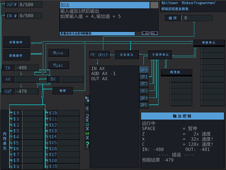This screenshot has width=226, height=170.
Task: Click the PC Unit box
Action: [x=99, y=55]
